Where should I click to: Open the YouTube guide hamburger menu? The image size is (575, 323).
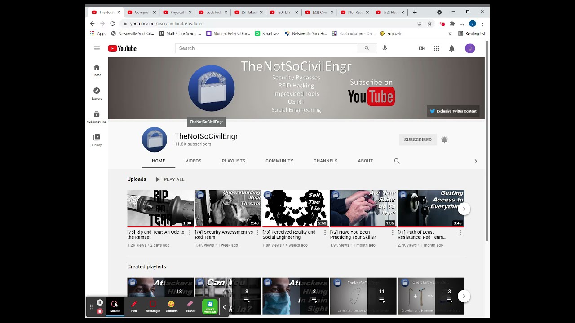click(x=97, y=48)
